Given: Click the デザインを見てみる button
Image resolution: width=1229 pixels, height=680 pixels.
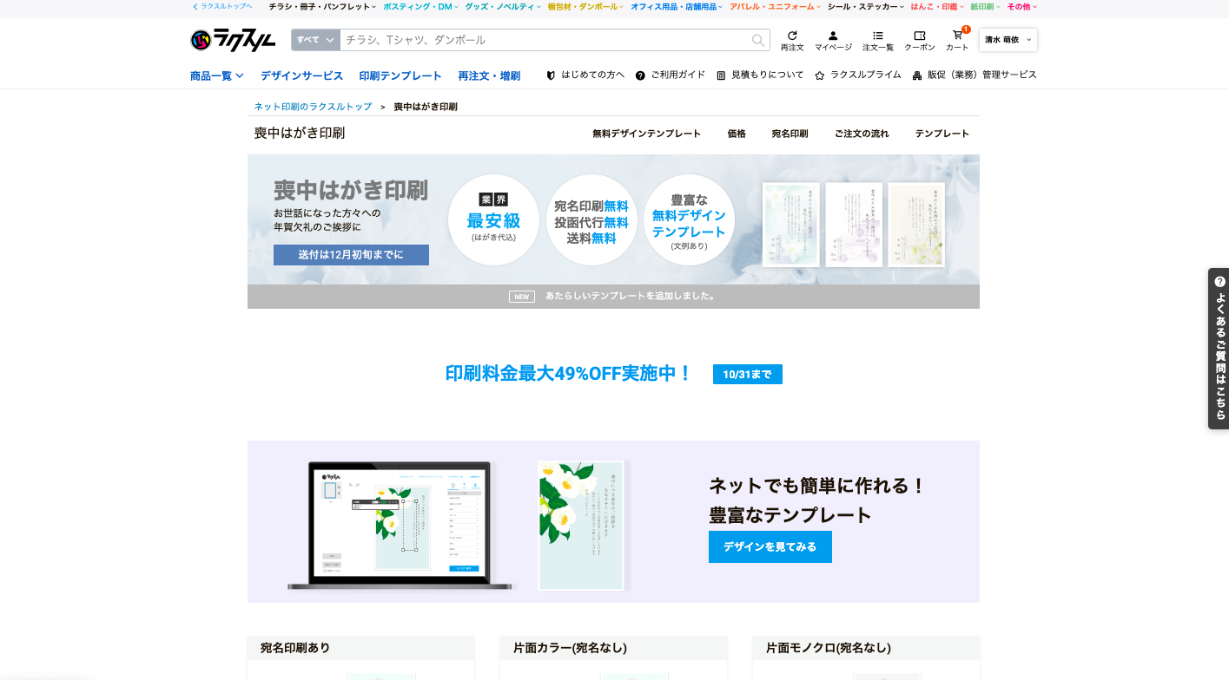Looking at the screenshot, I should [770, 547].
